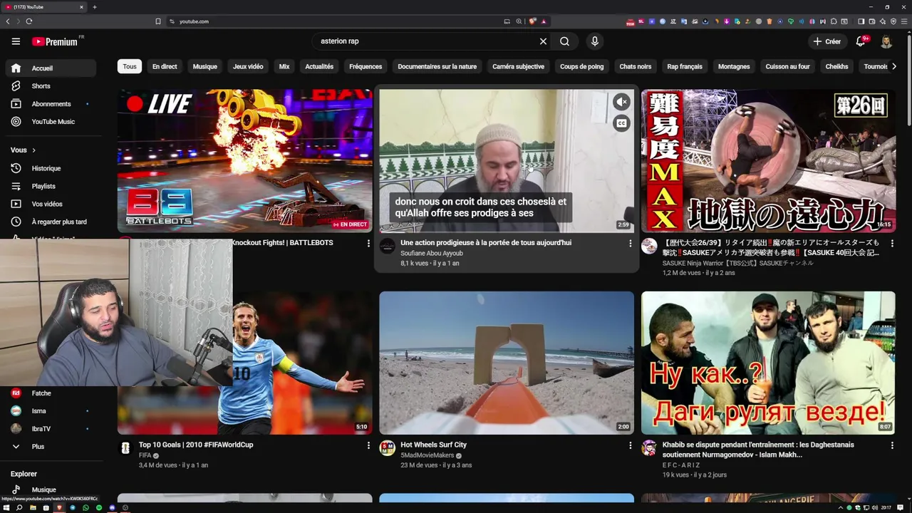Open FIFA channel avatar icon
The image size is (912, 513).
click(x=125, y=448)
